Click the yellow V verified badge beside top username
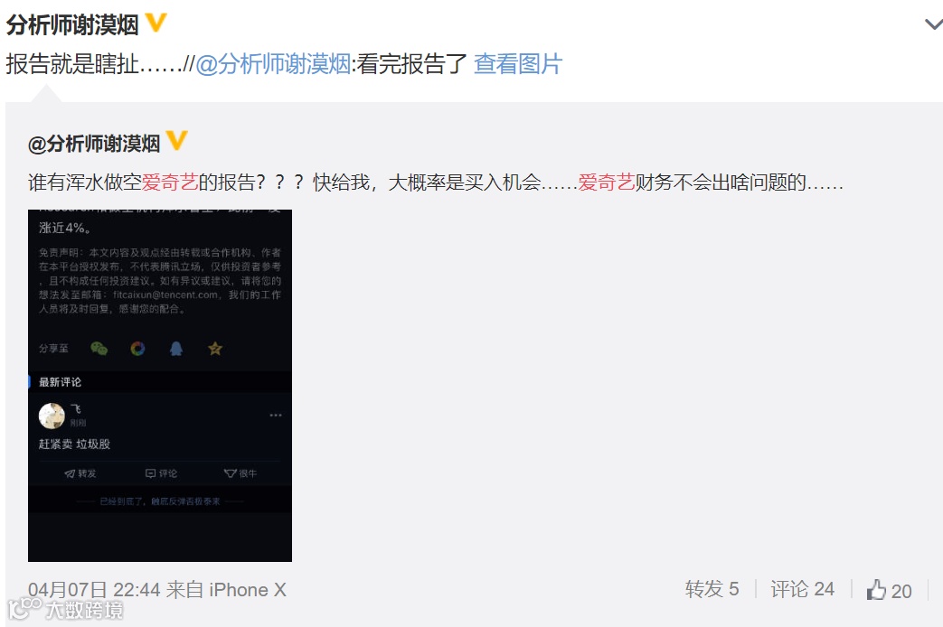Screen dimensions: 943x627 click(156, 23)
